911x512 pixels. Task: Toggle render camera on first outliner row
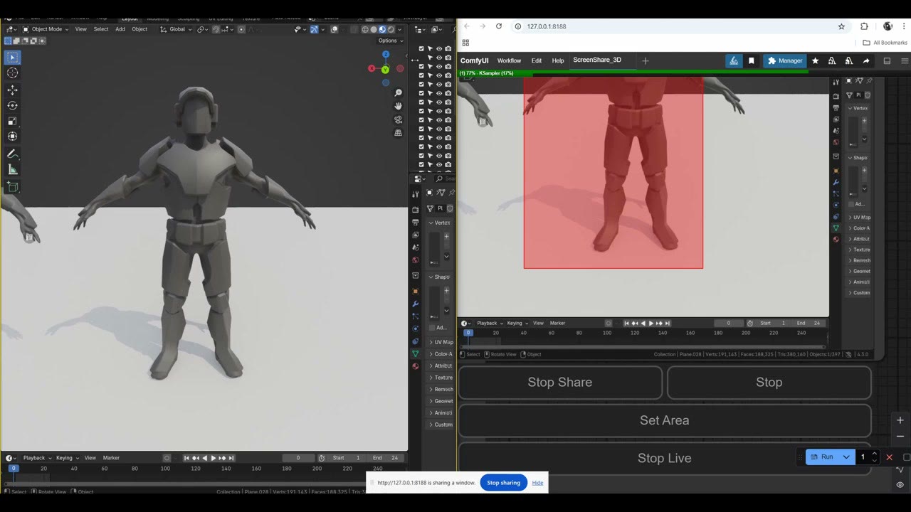[448, 48]
